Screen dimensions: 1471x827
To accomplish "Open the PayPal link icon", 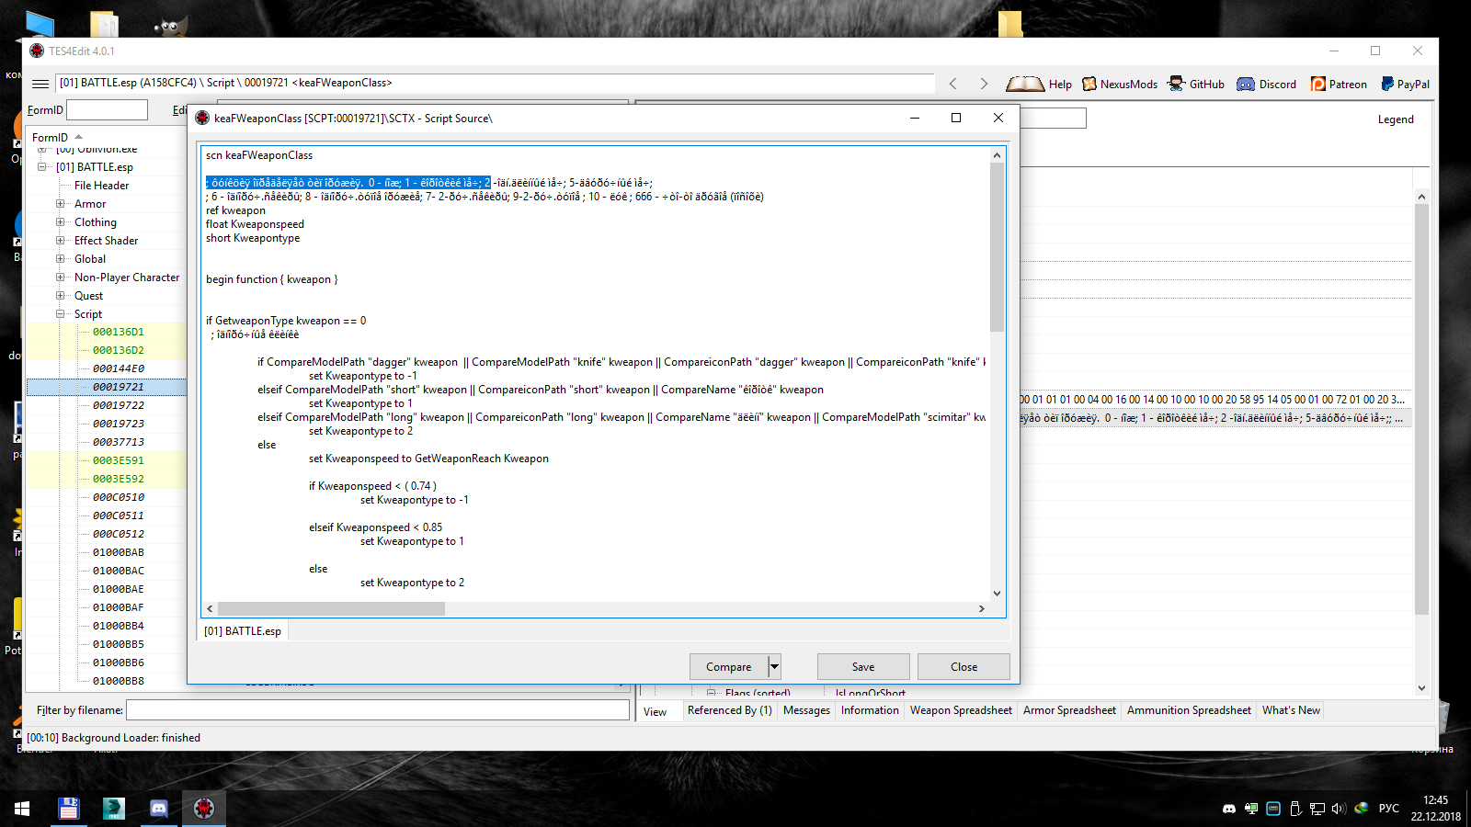I will (x=1387, y=84).
